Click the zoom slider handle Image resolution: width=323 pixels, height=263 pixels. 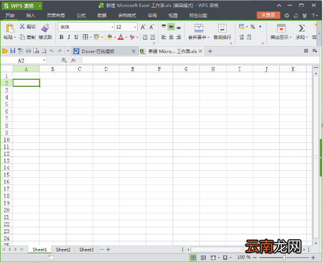pos(285,257)
